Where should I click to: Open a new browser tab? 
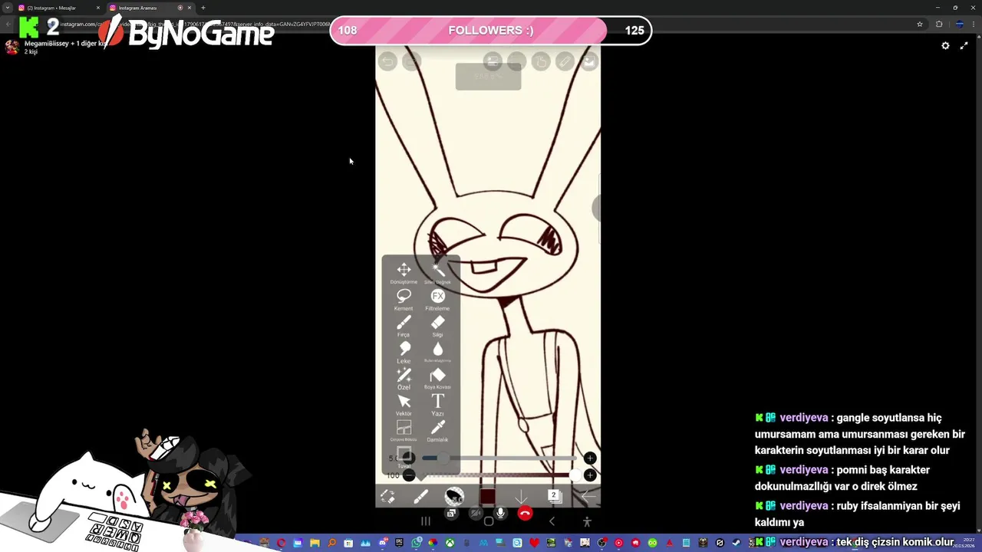tap(203, 8)
